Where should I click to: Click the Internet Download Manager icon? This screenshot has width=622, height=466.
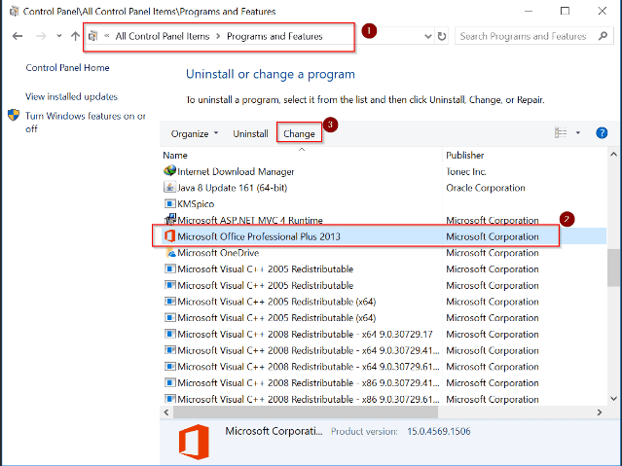[169, 171]
